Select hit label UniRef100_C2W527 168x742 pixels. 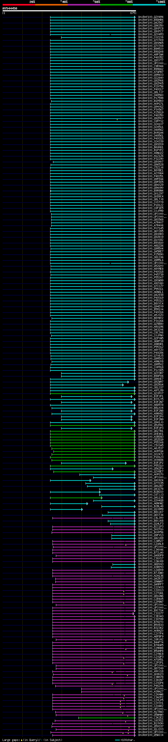151,541
